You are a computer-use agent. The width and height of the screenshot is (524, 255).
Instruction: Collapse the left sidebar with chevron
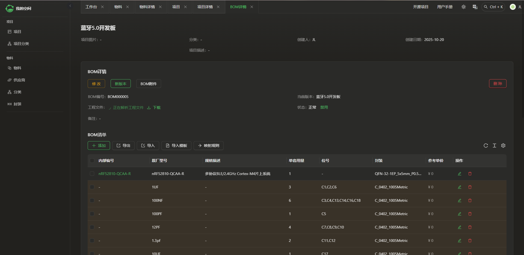(70, 6)
